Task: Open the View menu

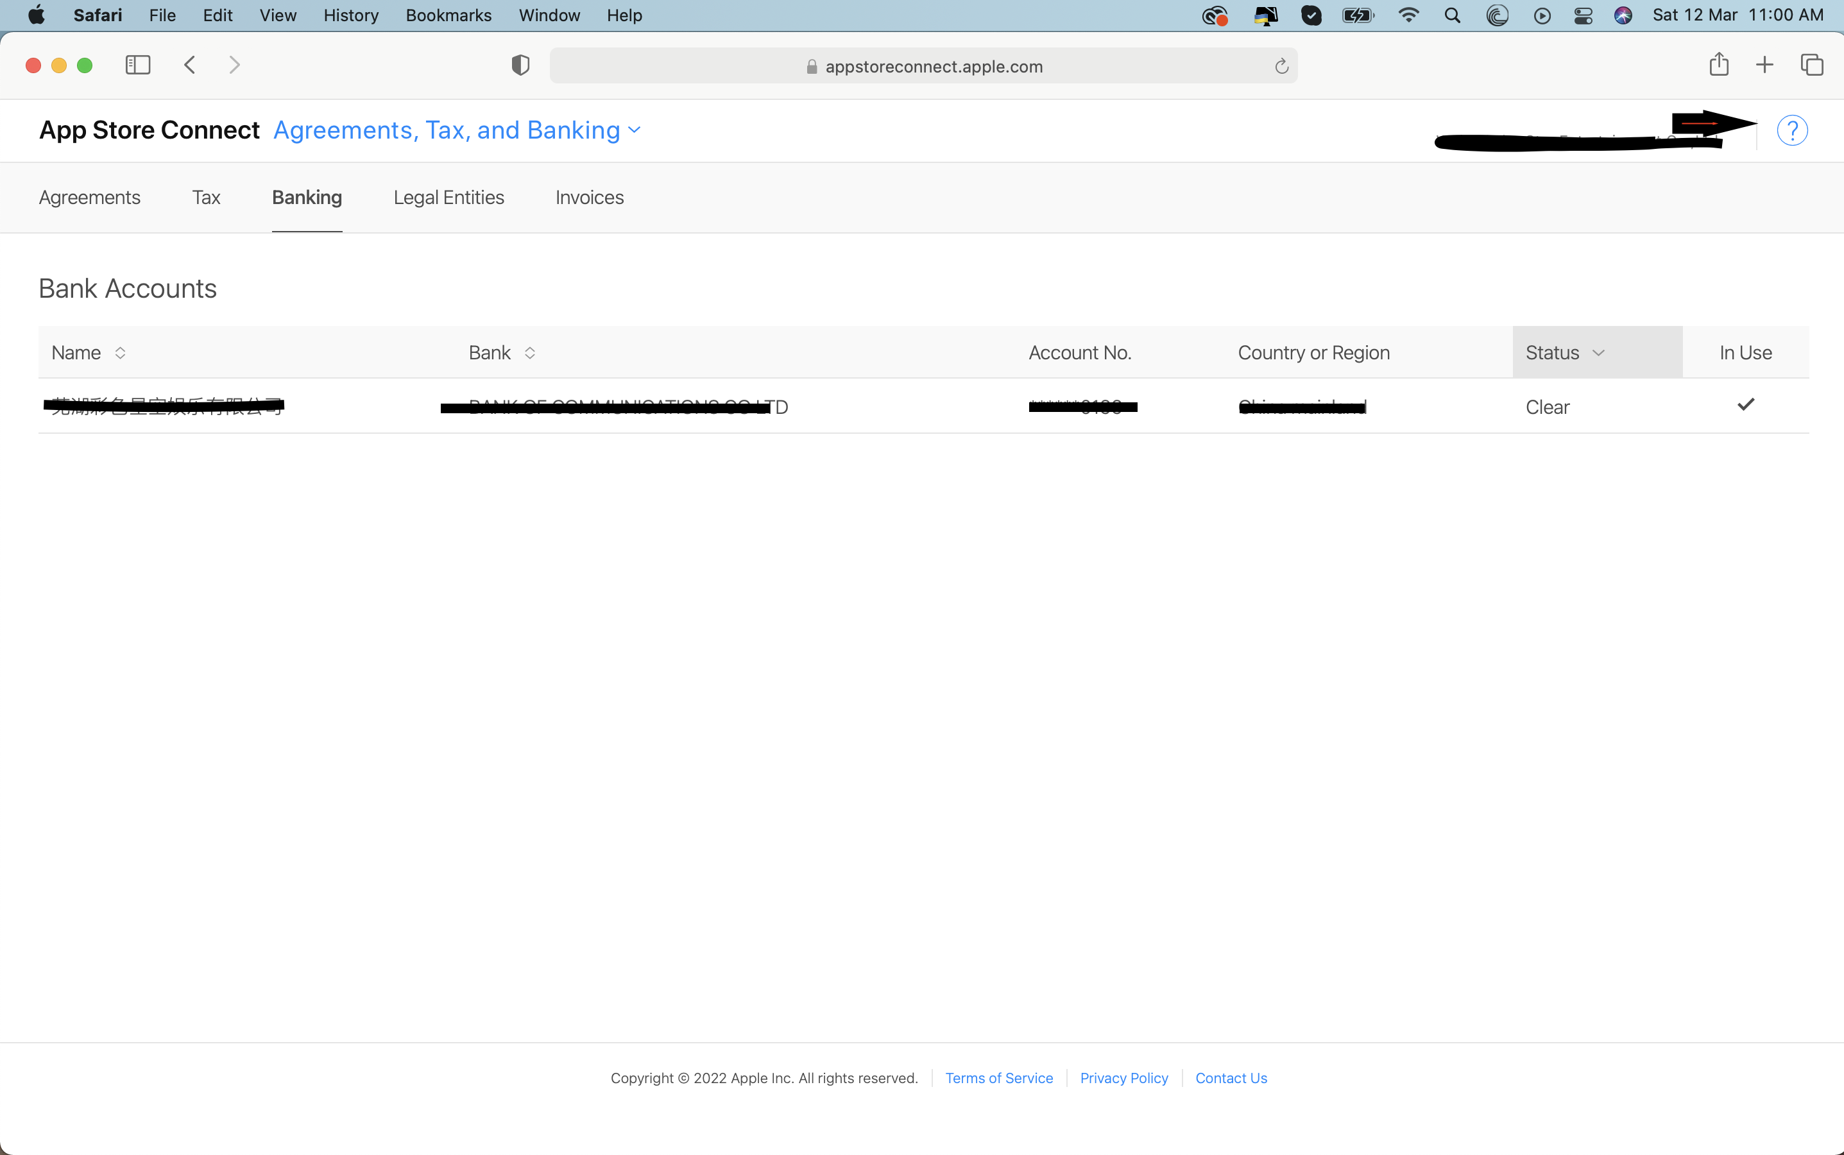Action: point(278,15)
